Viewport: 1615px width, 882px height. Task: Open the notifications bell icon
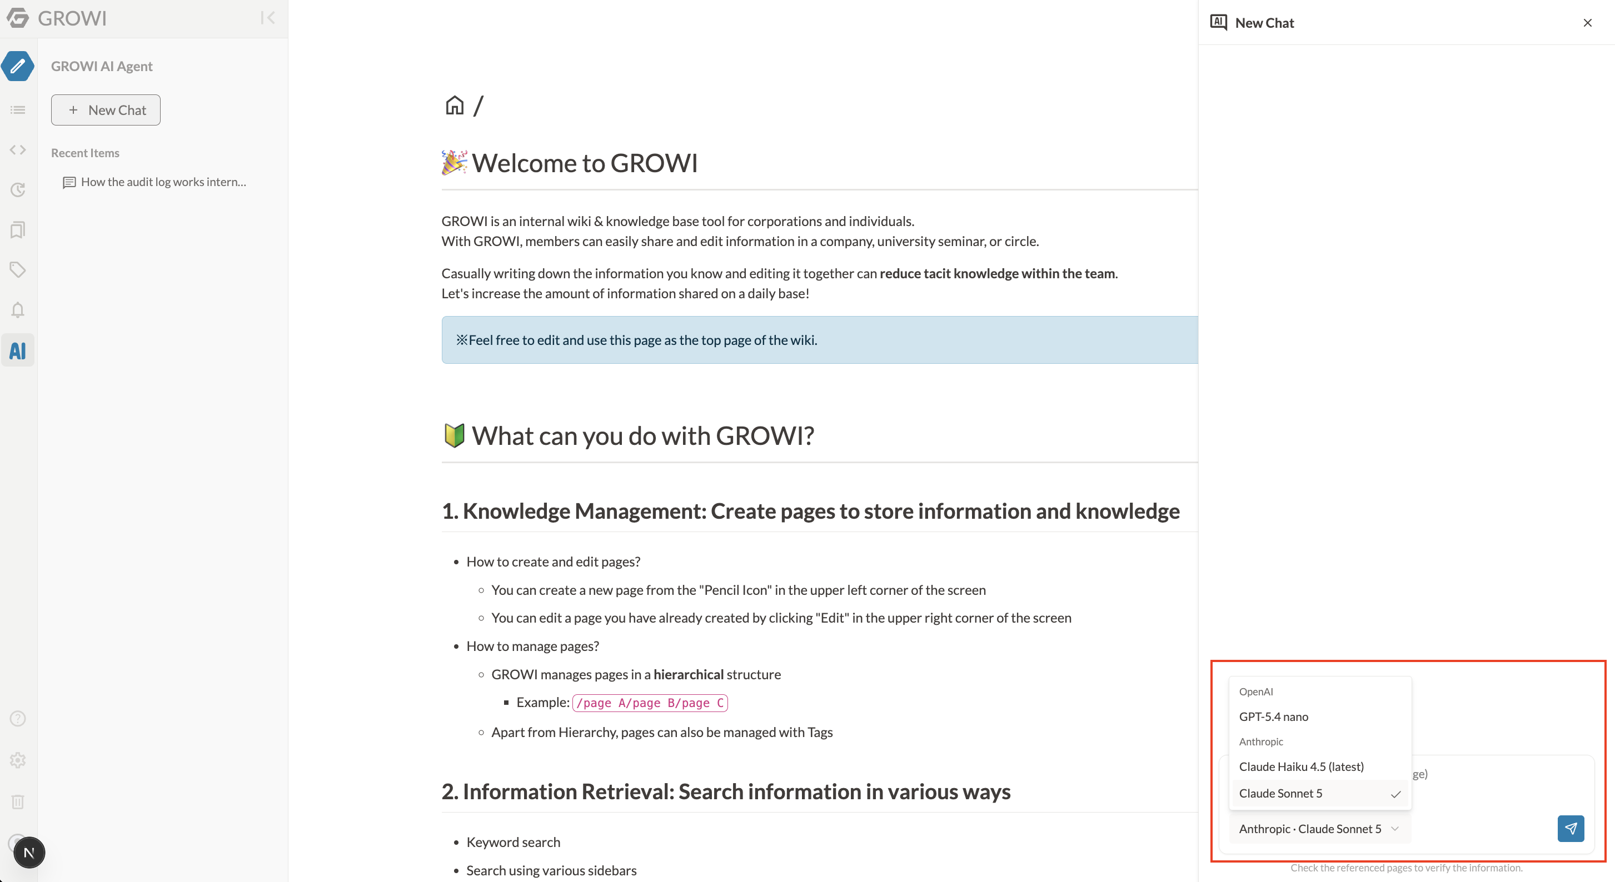coord(18,310)
